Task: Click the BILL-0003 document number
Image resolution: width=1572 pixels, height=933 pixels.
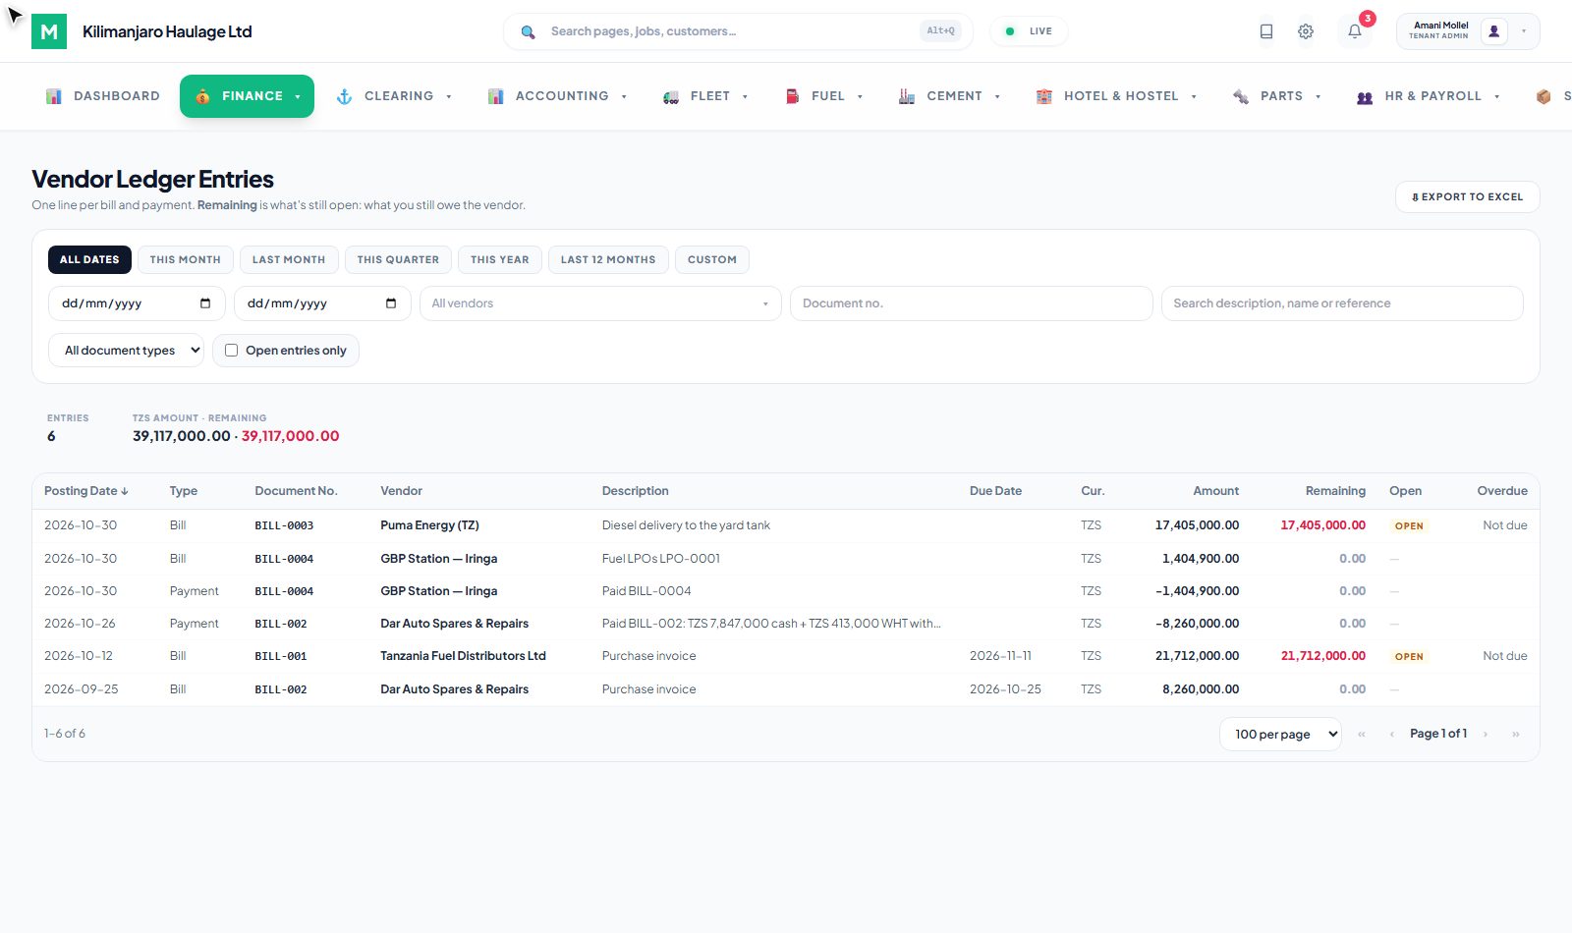Action: point(284,525)
